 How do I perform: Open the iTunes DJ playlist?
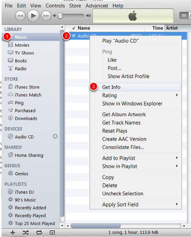coord(24,192)
